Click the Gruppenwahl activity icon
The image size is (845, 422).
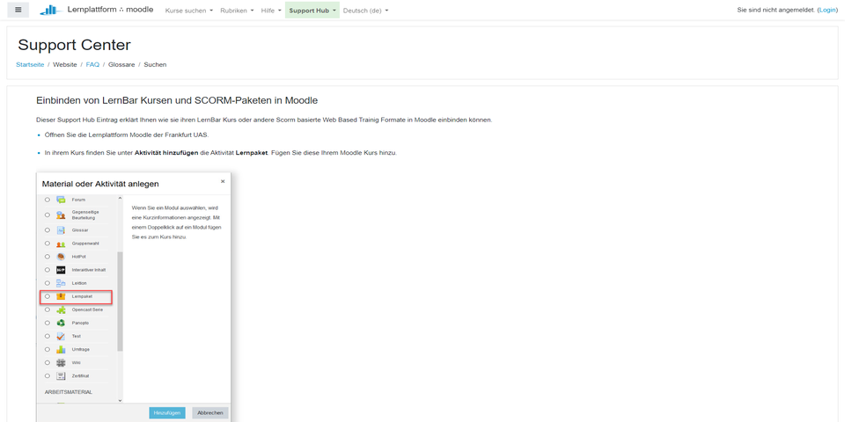coord(61,244)
